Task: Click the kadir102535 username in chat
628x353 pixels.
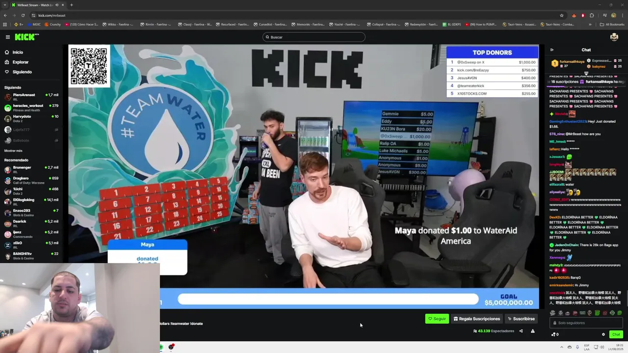Action: click(559, 277)
